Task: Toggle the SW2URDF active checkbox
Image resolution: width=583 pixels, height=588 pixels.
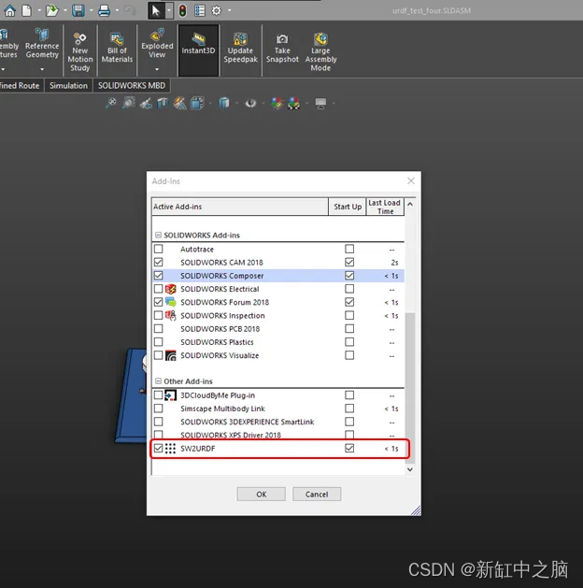Action: 159,448
